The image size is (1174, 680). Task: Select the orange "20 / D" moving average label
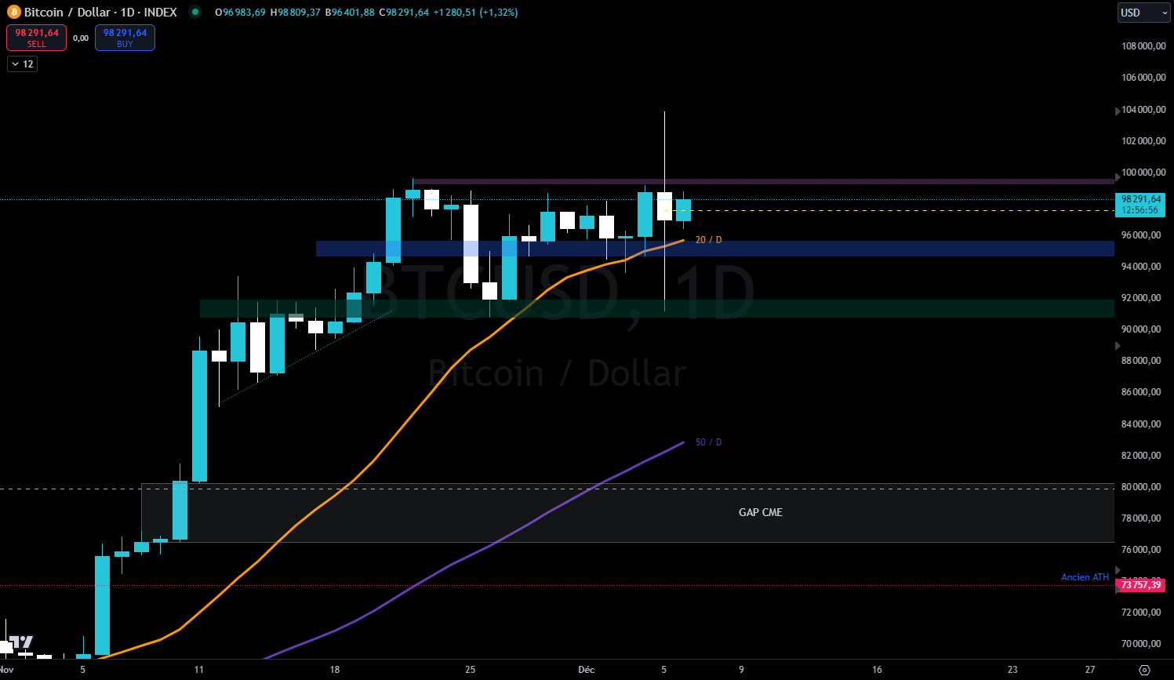pos(707,240)
